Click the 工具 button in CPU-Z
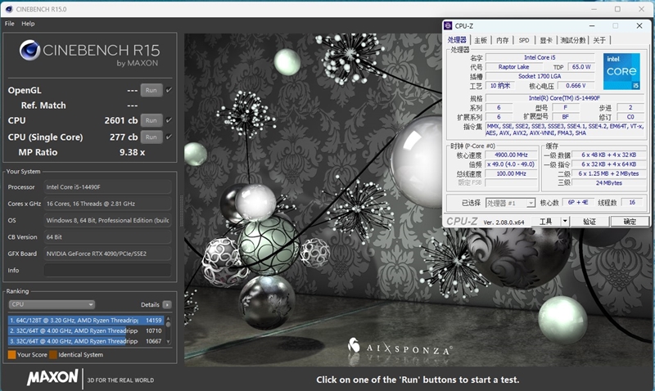 (545, 222)
